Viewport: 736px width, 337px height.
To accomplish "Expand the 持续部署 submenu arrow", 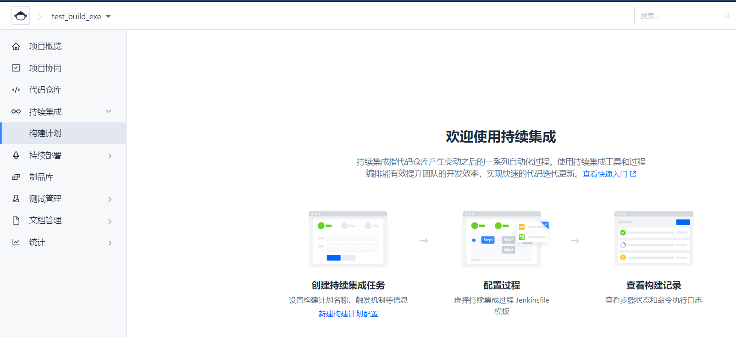I will (x=110, y=156).
